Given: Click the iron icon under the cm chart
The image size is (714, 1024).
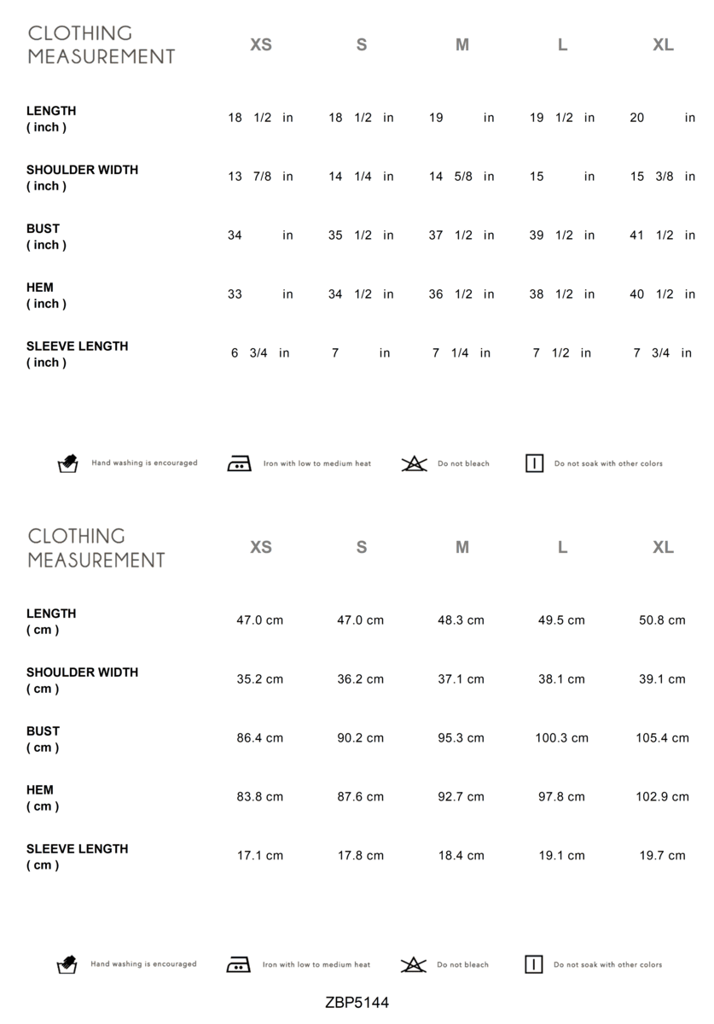Looking at the screenshot, I should point(238,965).
